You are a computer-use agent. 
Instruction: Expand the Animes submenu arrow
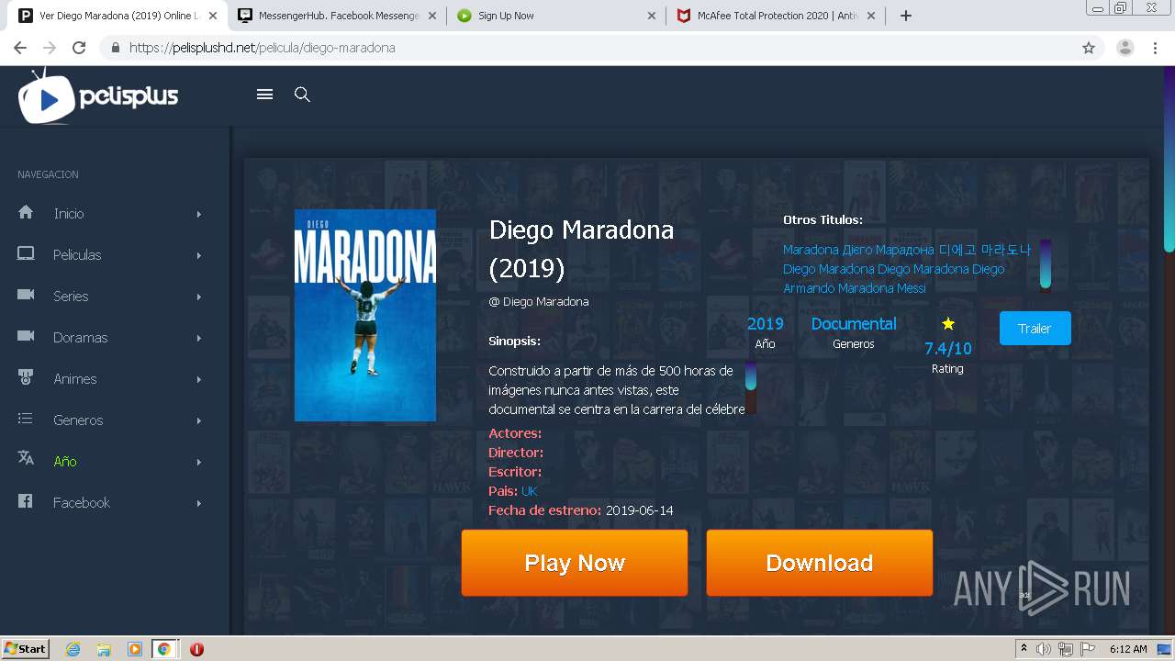(x=198, y=379)
